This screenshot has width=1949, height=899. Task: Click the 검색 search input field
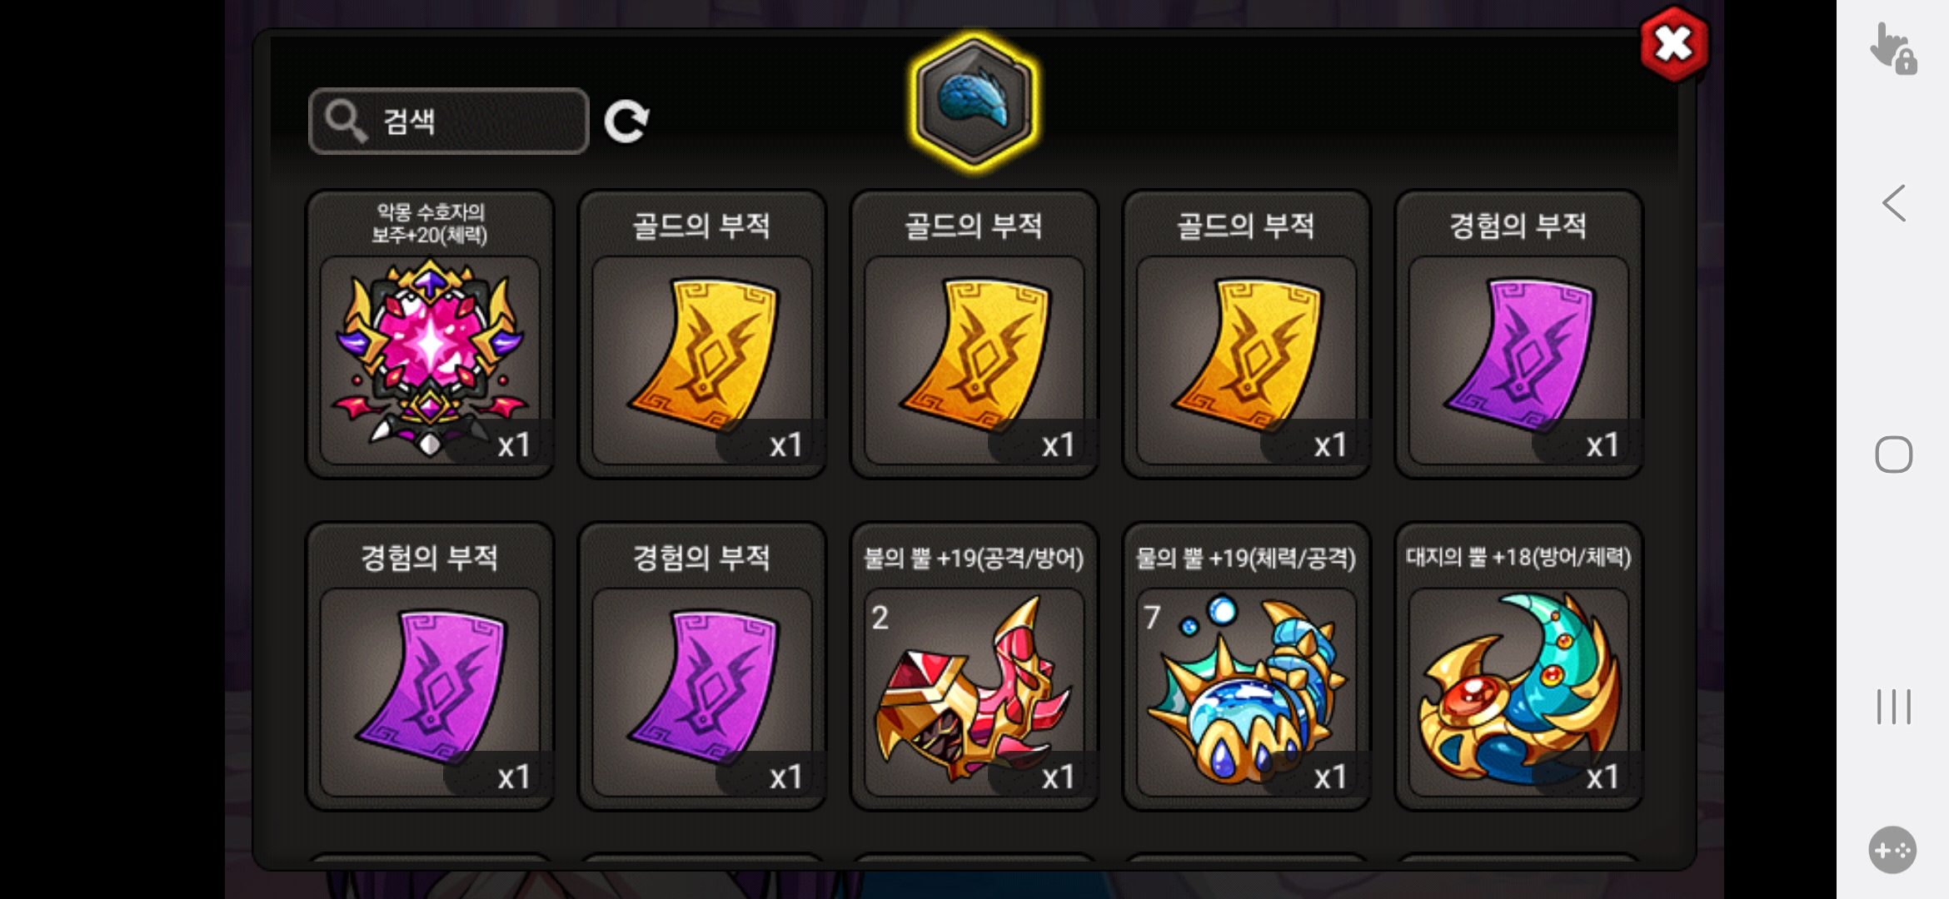448,122
